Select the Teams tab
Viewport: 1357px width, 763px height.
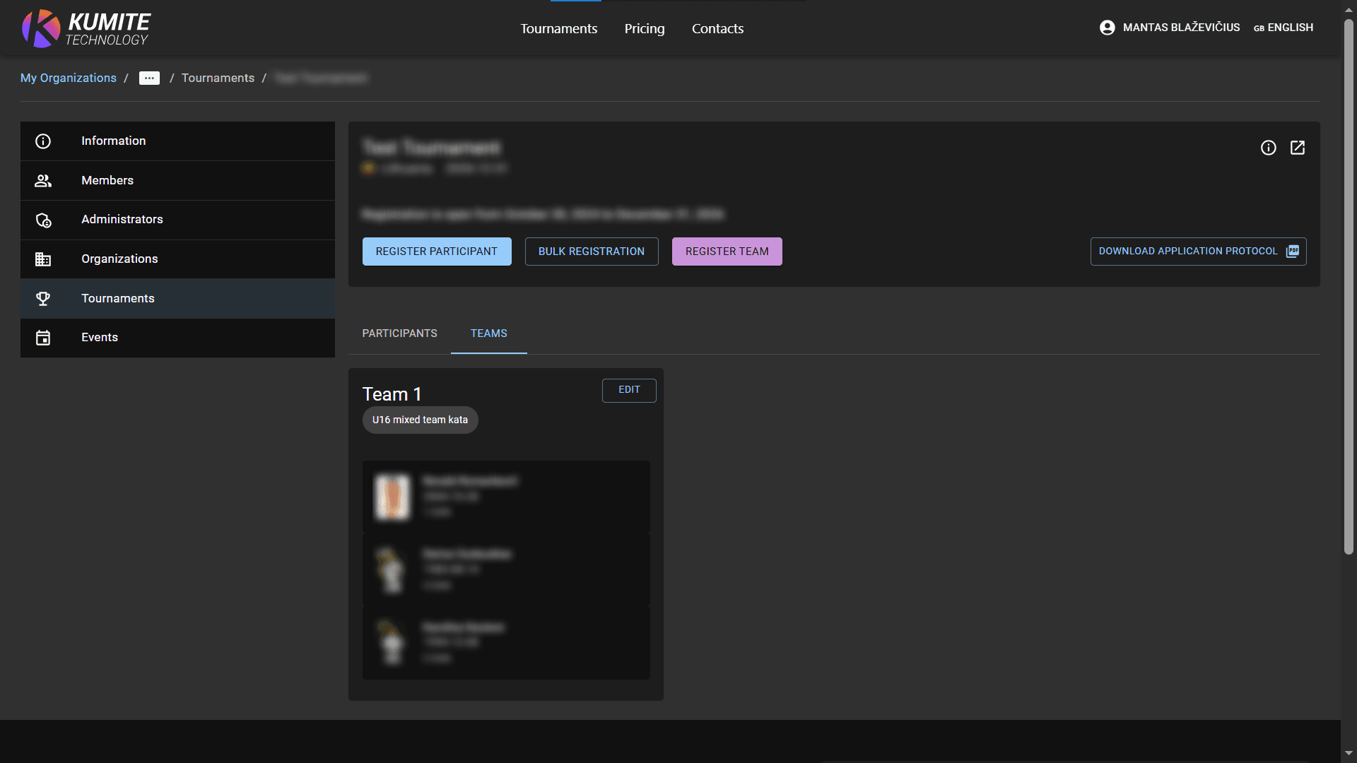[488, 333]
